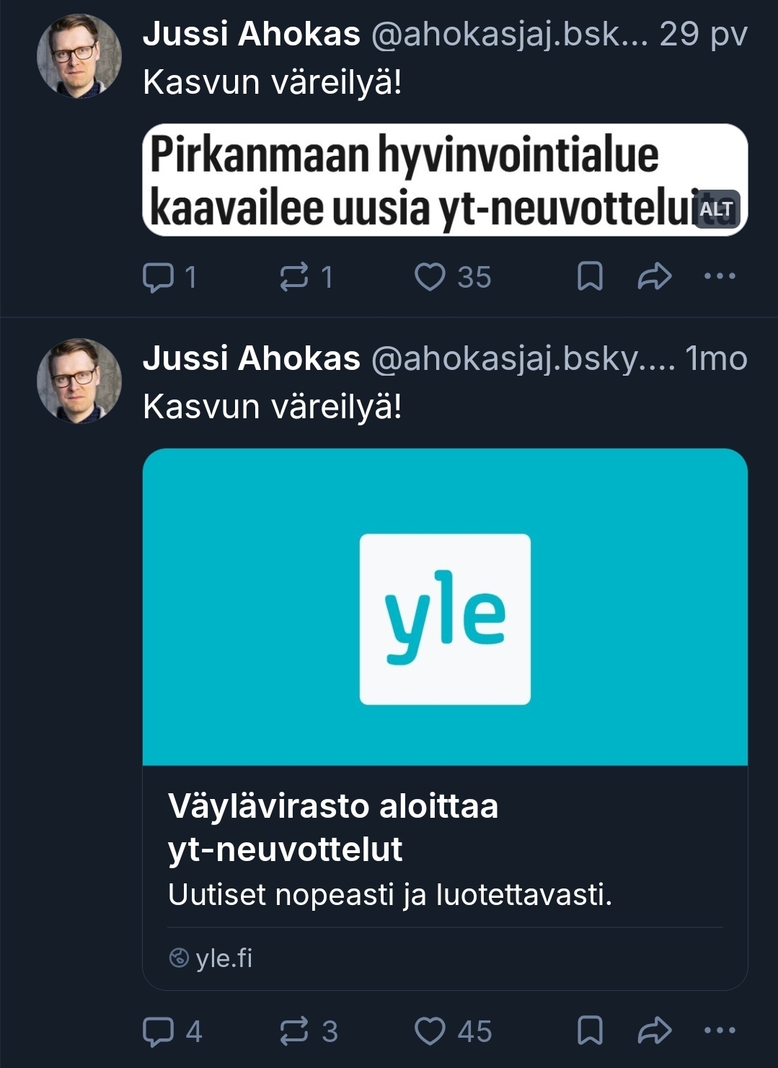Open Jussi Ahokas avatar in second post
778x1068 pixels.
pos(79,381)
